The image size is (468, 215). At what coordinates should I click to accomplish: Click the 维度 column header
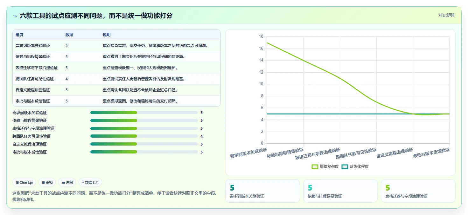click(x=19, y=35)
